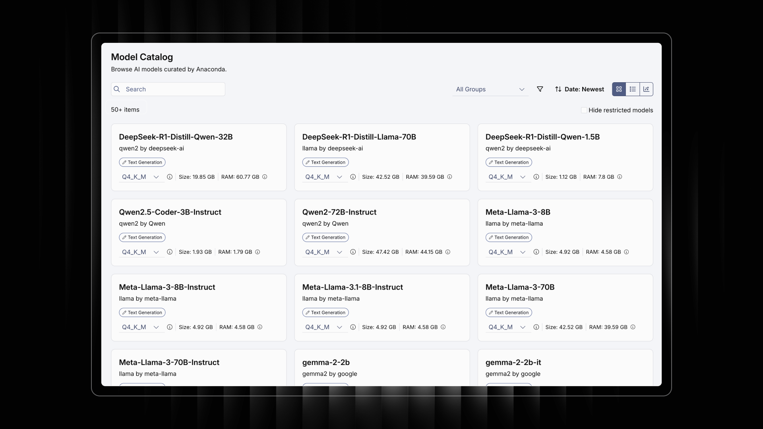Open the DeepSeek-R1-Distill-Qwen-32B model title
763x429 pixels.
pos(176,137)
